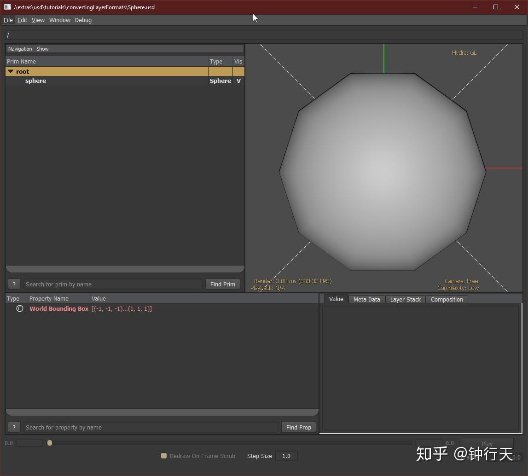Click the bounding box value [(-1, -1, -1)...(1, 1, 1)]
This screenshot has height=476, width=528.
click(x=122, y=309)
